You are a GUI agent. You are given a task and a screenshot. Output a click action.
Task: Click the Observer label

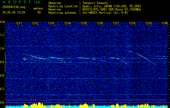55,3
